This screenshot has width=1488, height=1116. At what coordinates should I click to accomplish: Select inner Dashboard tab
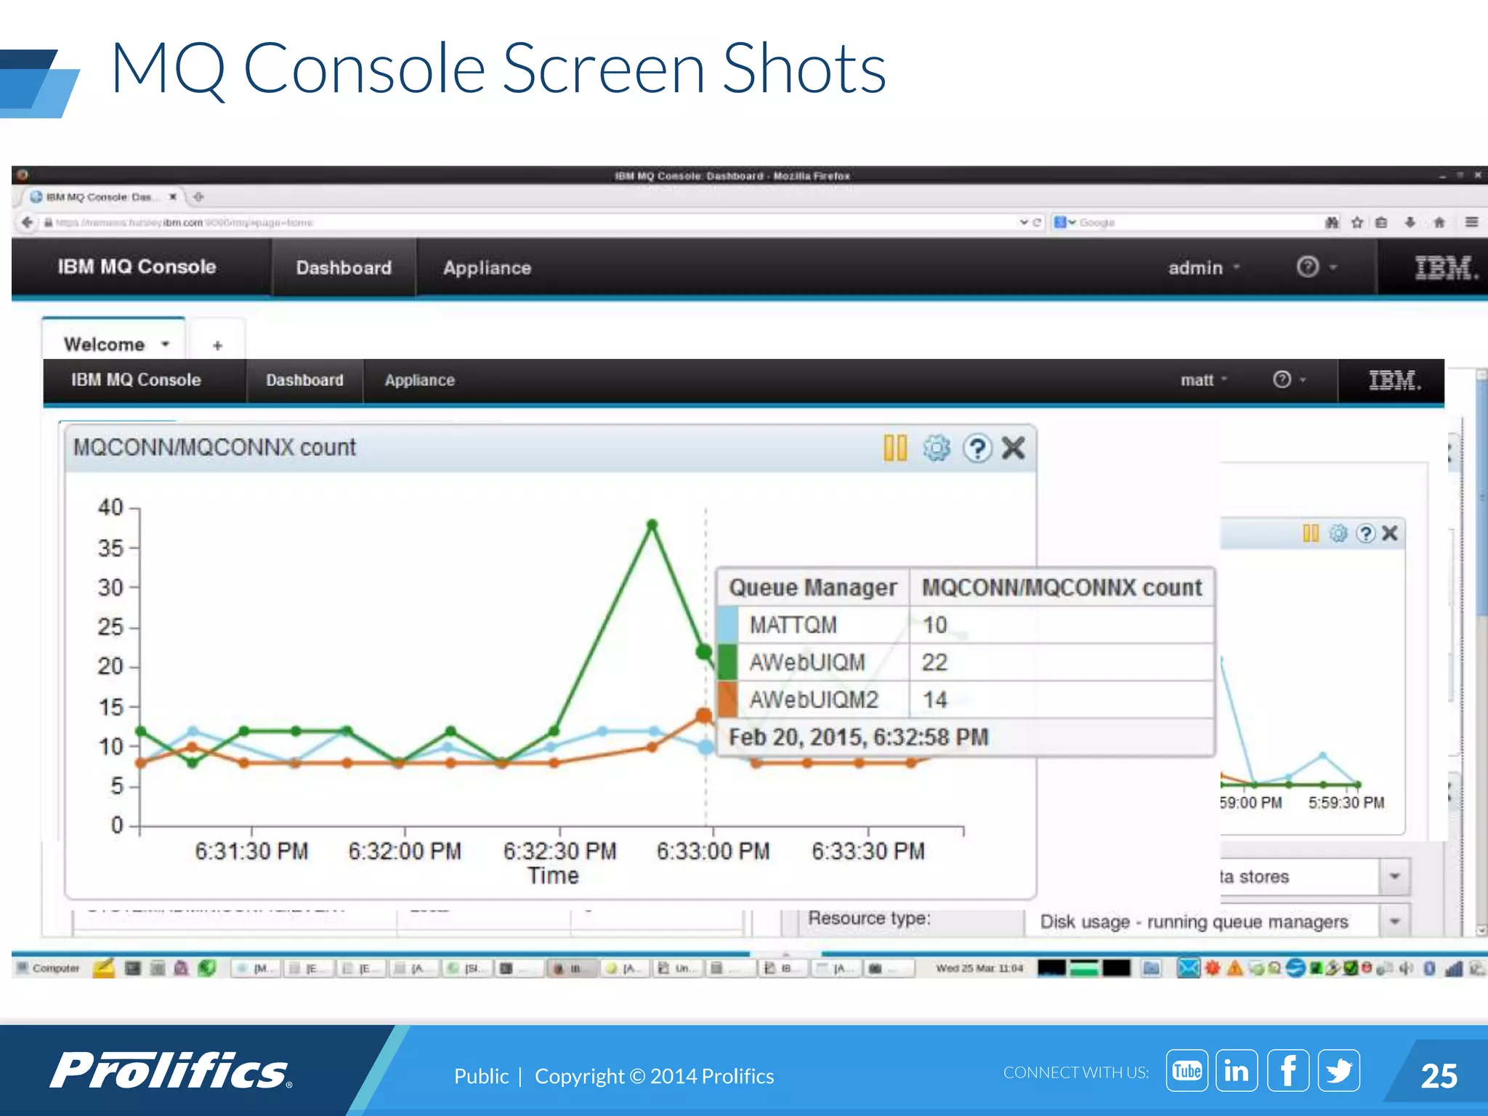pos(304,380)
